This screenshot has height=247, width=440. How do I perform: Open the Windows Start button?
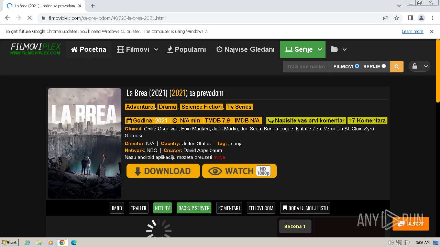click(x=9, y=242)
